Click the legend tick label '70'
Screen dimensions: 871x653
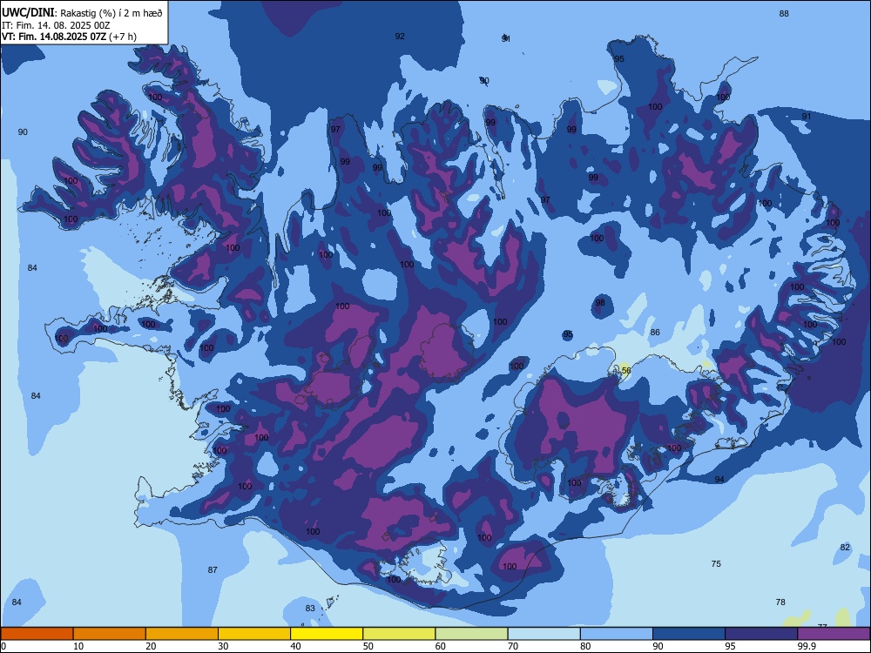coord(513,646)
